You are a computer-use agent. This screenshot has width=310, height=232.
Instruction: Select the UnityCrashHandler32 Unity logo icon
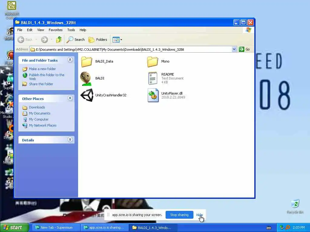87,95
